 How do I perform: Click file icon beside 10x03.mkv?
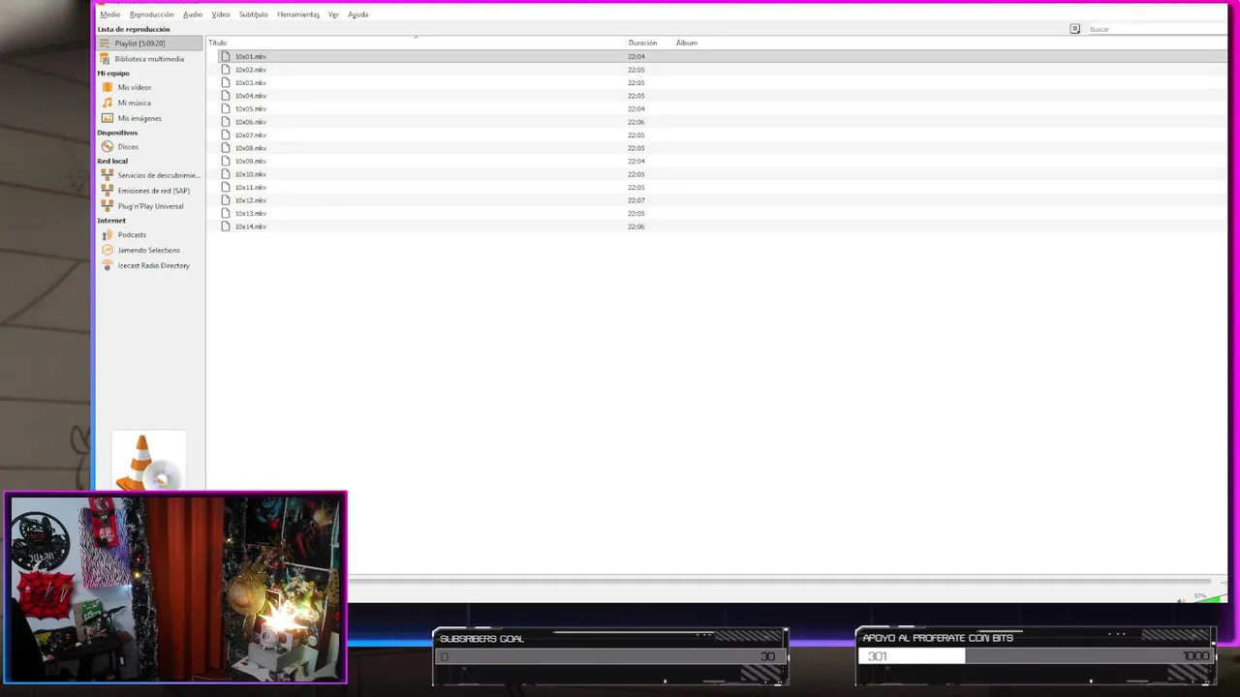(226, 82)
